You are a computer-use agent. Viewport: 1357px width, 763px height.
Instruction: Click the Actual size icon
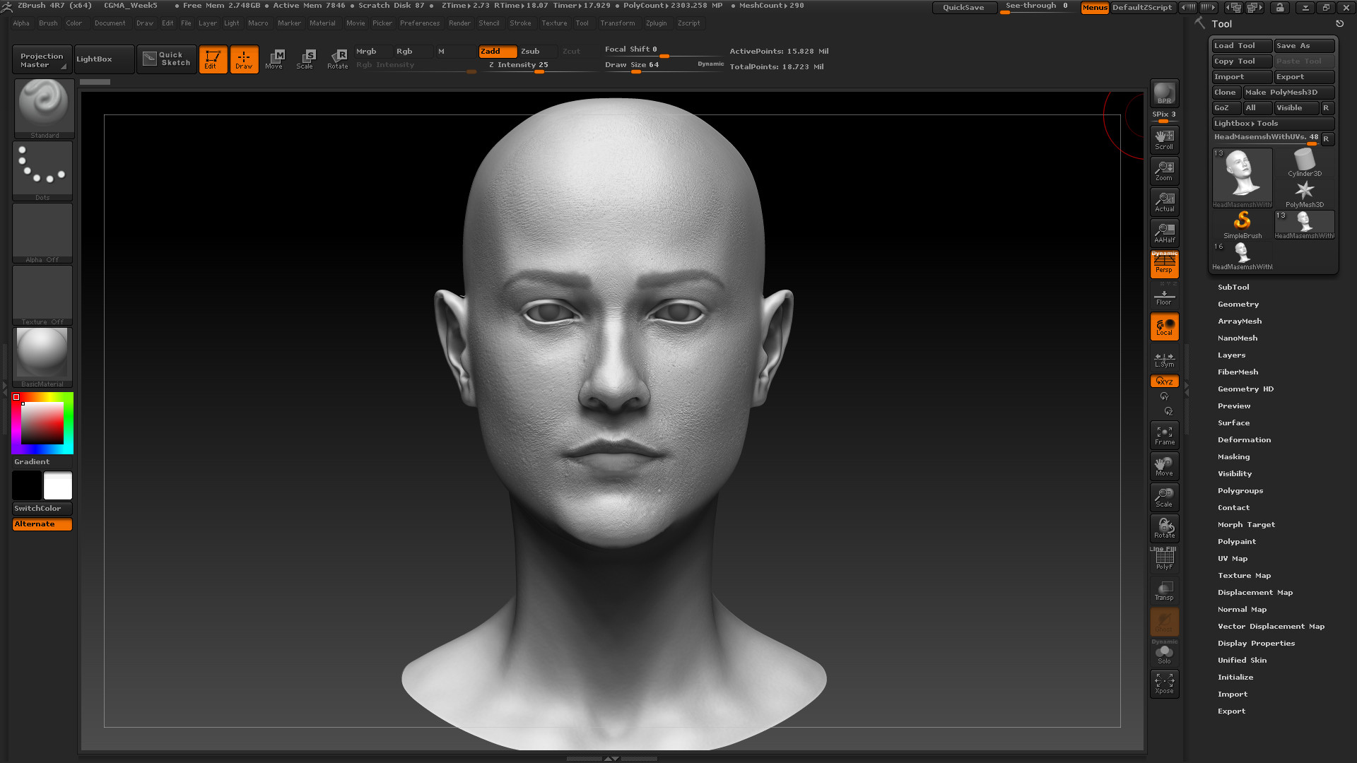1164,201
